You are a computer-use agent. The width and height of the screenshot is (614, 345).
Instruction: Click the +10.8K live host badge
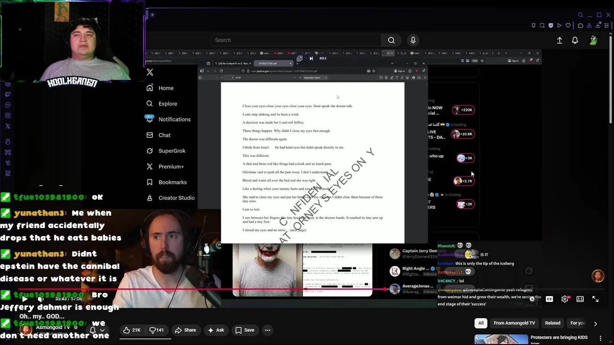(463, 134)
